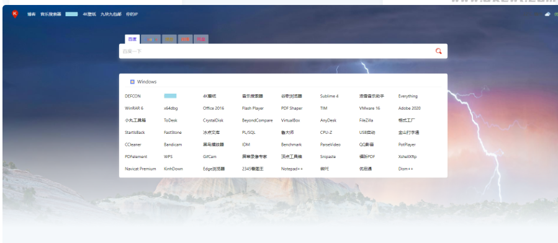Click the Windows category square icon
This screenshot has height=243, width=558.
tap(132, 82)
